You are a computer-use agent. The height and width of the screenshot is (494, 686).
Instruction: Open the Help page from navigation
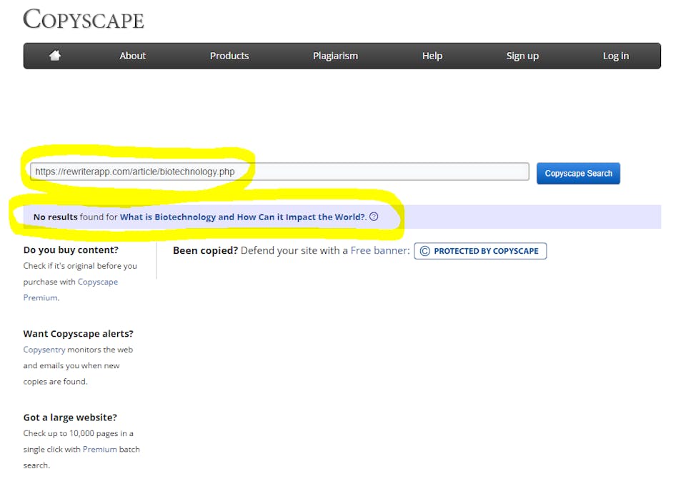(432, 56)
